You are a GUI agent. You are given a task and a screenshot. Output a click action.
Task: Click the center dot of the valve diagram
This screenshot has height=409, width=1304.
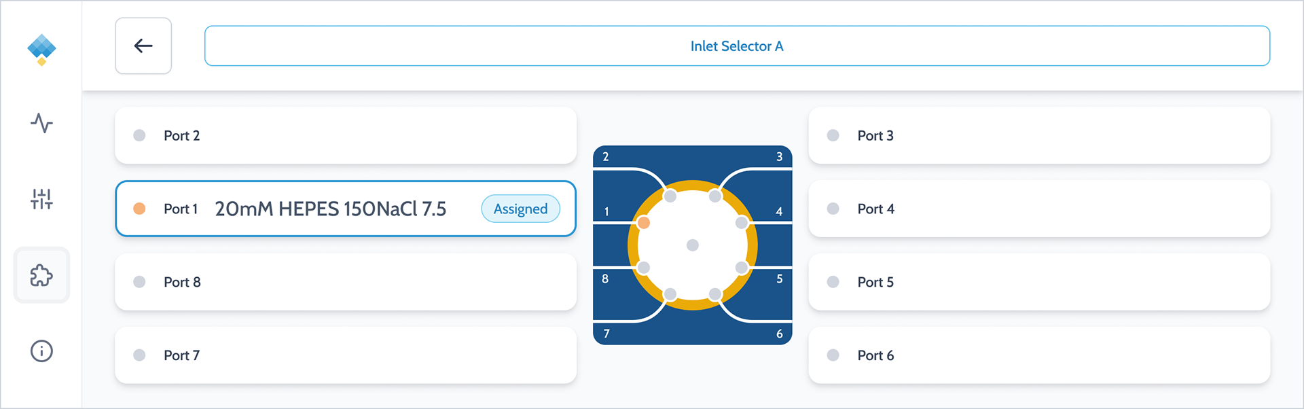(x=693, y=245)
